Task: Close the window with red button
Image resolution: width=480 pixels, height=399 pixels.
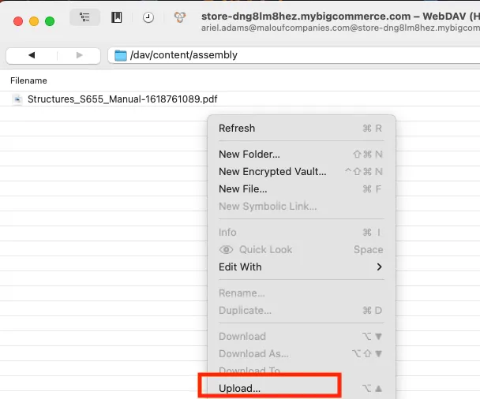Action: [x=18, y=21]
